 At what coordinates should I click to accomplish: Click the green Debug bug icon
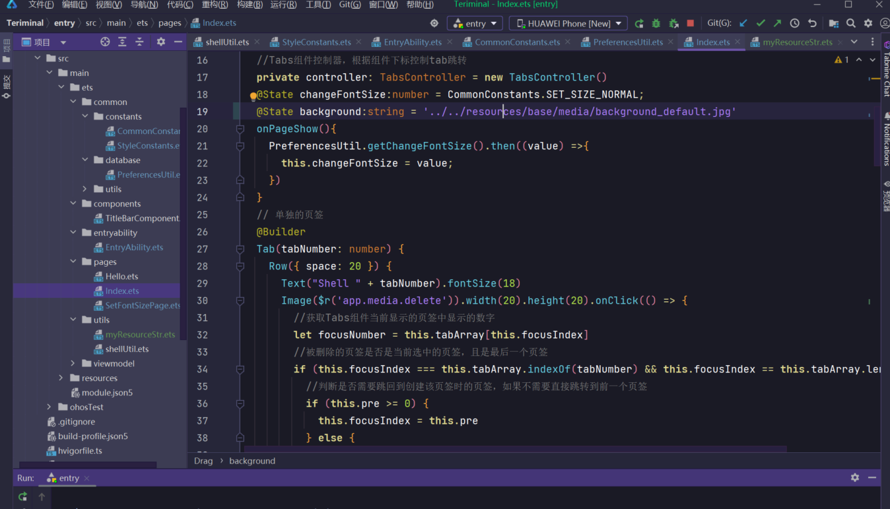coord(656,23)
